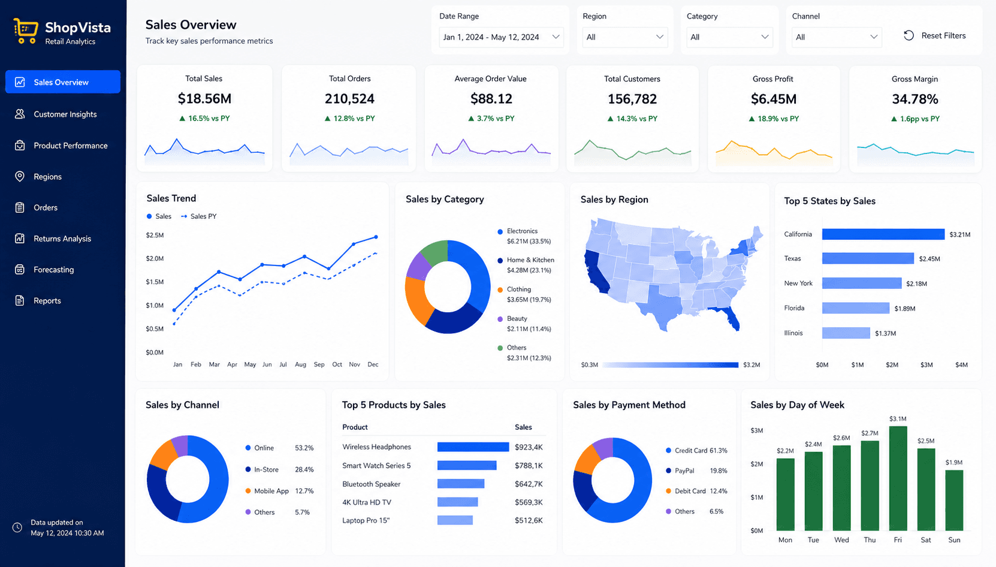Click the 210,524 Total Orders value
Viewport: 996px width, 567px height.
pyautogui.click(x=349, y=99)
